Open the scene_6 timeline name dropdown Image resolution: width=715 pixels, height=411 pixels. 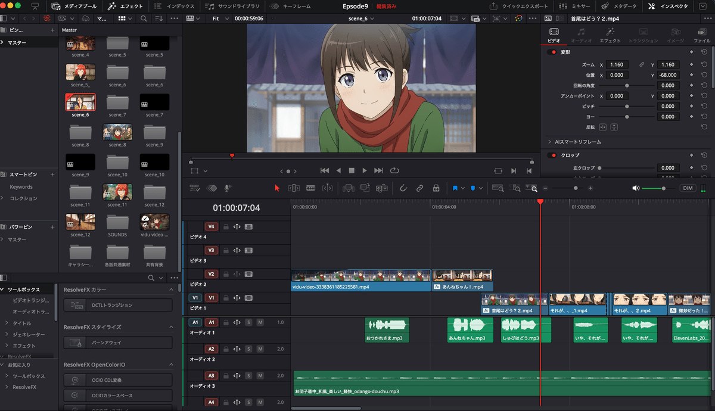[x=362, y=18]
